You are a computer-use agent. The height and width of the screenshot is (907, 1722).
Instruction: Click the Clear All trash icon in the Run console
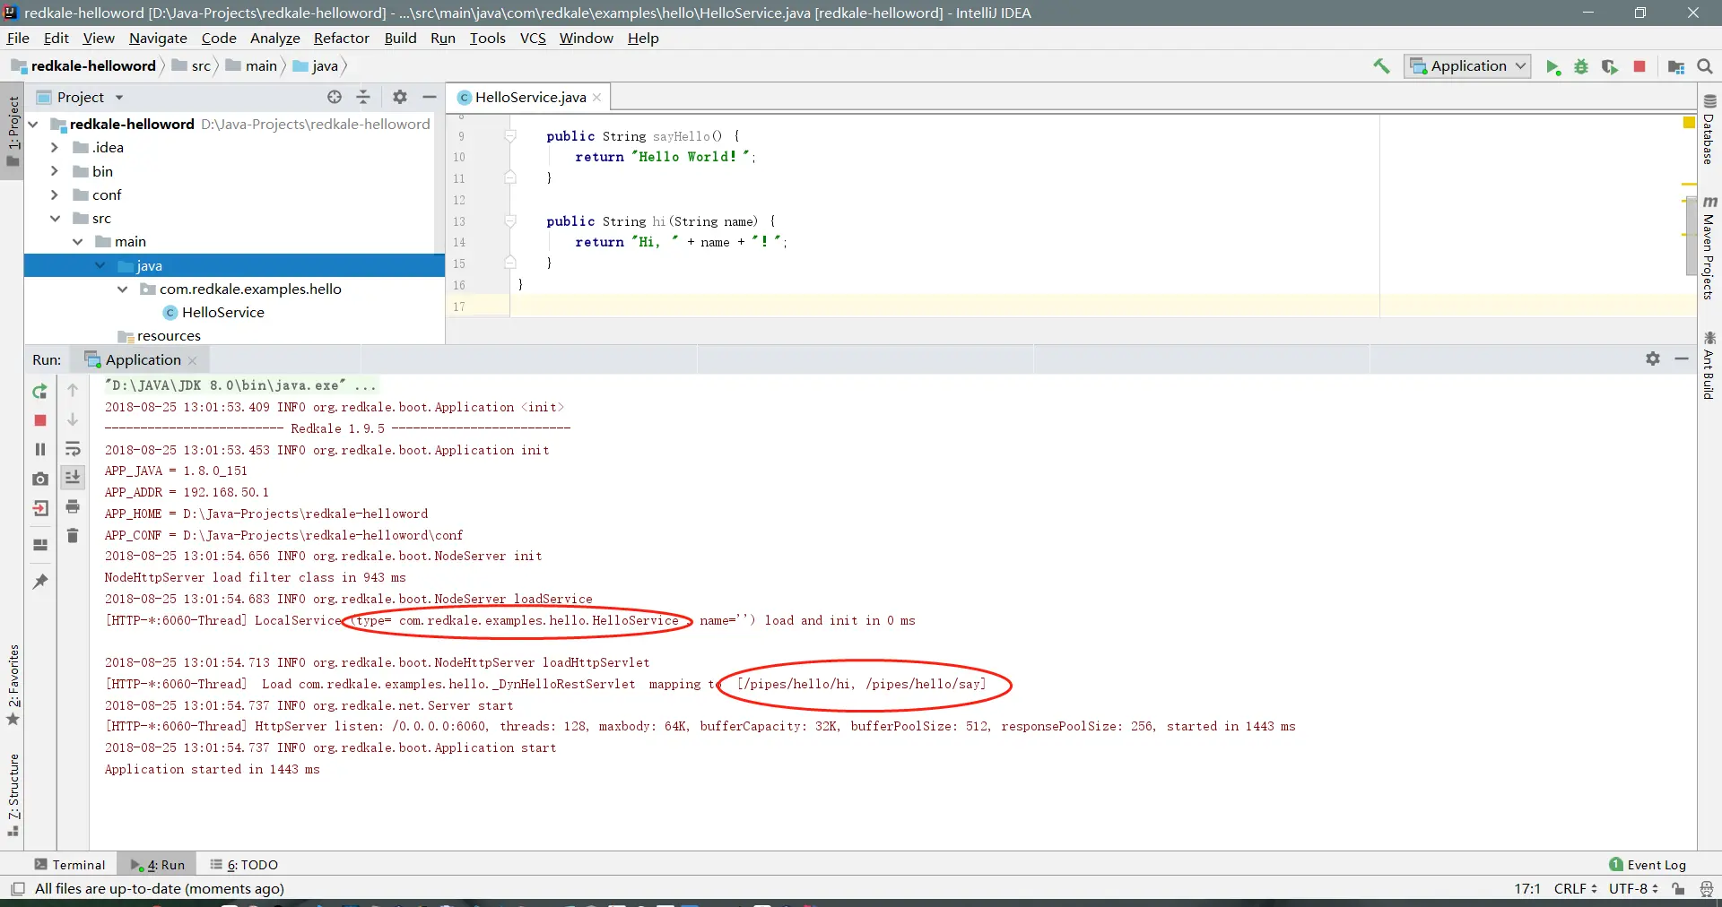[x=73, y=536]
